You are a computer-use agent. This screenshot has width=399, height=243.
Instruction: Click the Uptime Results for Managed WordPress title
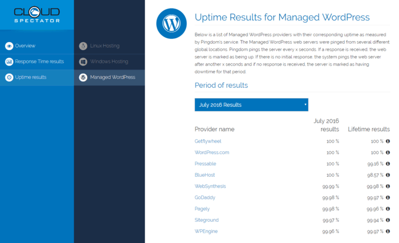pos(282,17)
